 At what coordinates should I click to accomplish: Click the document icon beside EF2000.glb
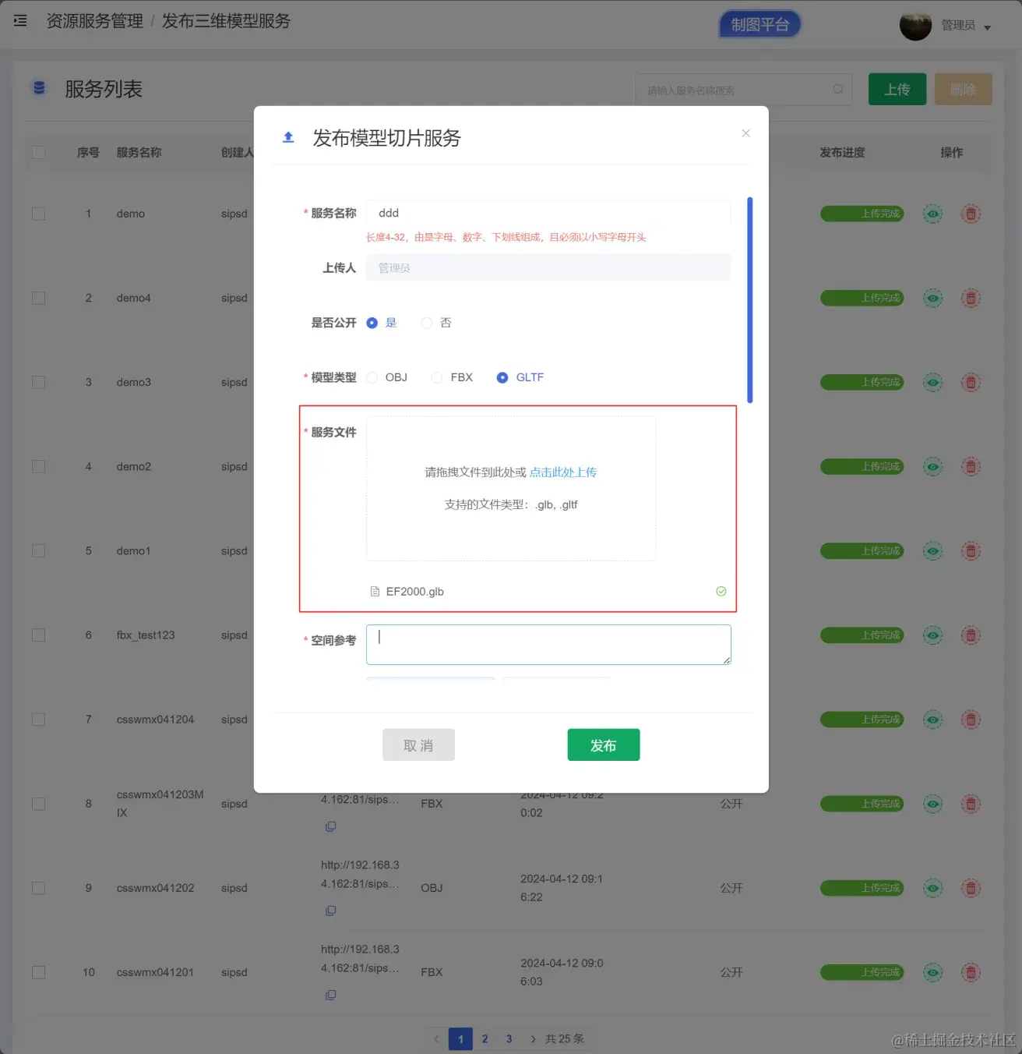[375, 592]
